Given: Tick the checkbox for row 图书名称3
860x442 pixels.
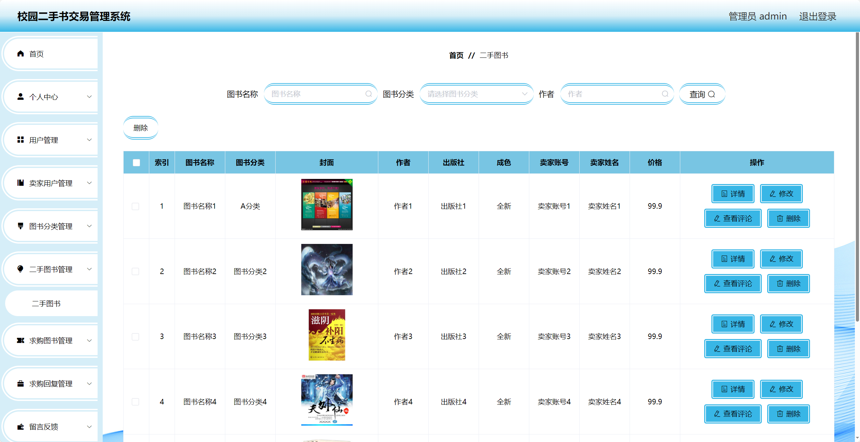Looking at the screenshot, I should (136, 337).
